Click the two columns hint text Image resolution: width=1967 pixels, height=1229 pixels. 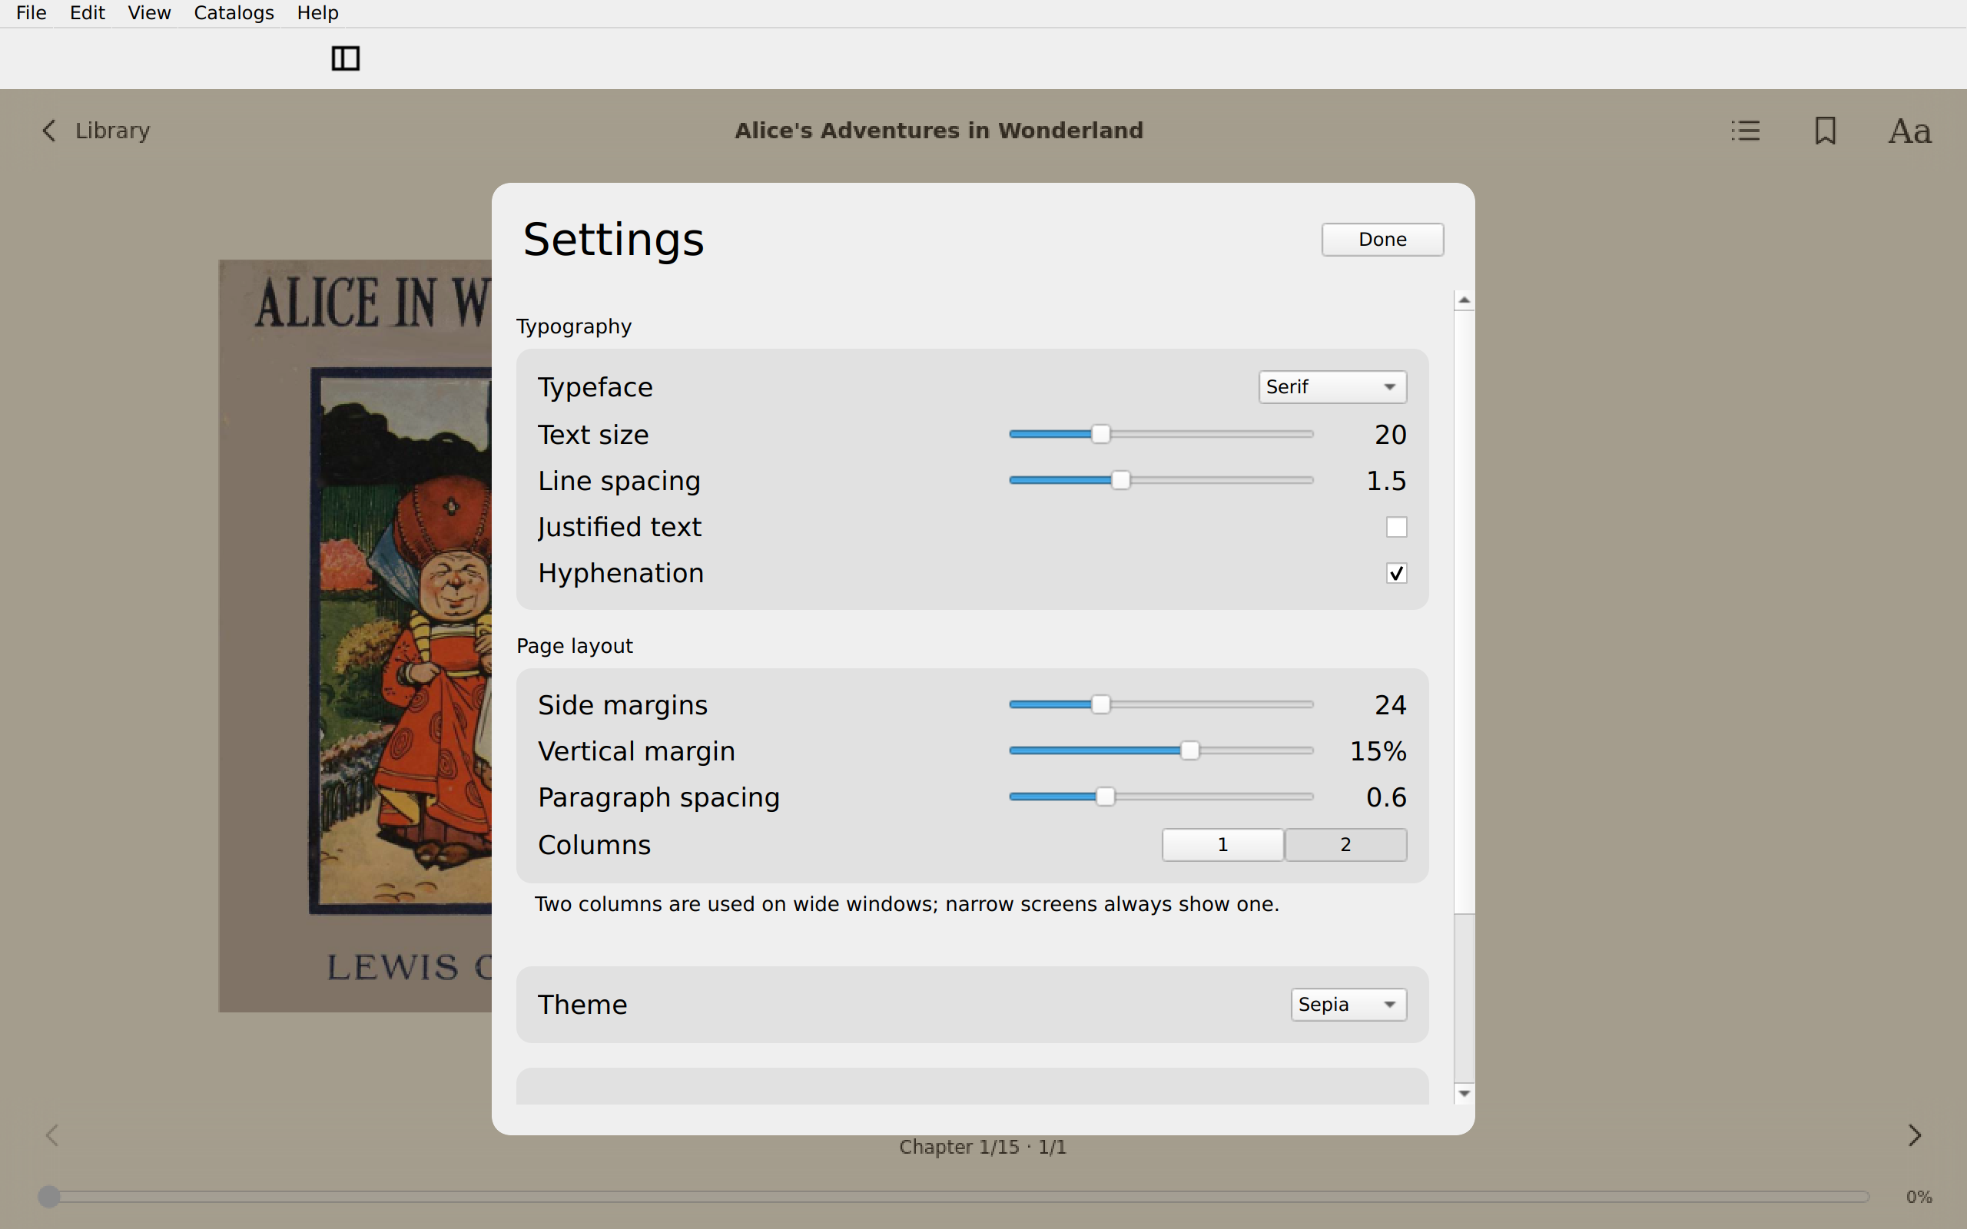click(907, 904)
